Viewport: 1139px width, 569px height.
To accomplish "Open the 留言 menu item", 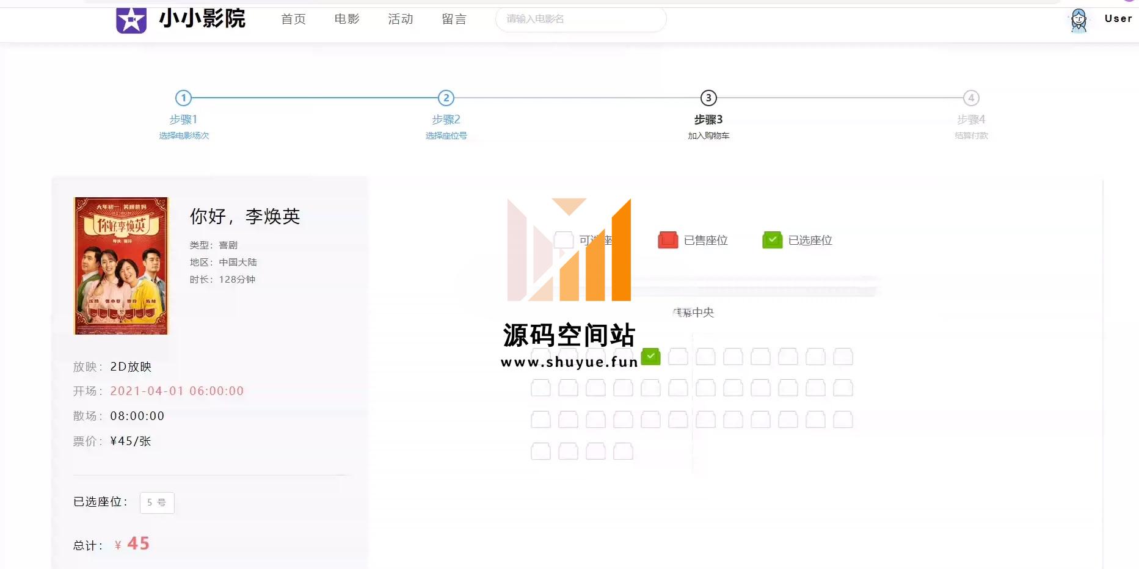I will pos(454,19).
